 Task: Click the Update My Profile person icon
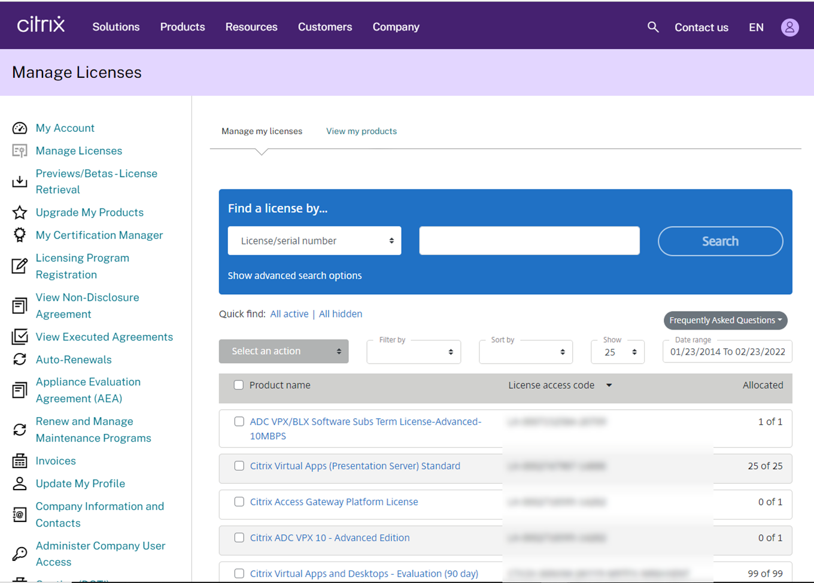click(x=20, y=484)
